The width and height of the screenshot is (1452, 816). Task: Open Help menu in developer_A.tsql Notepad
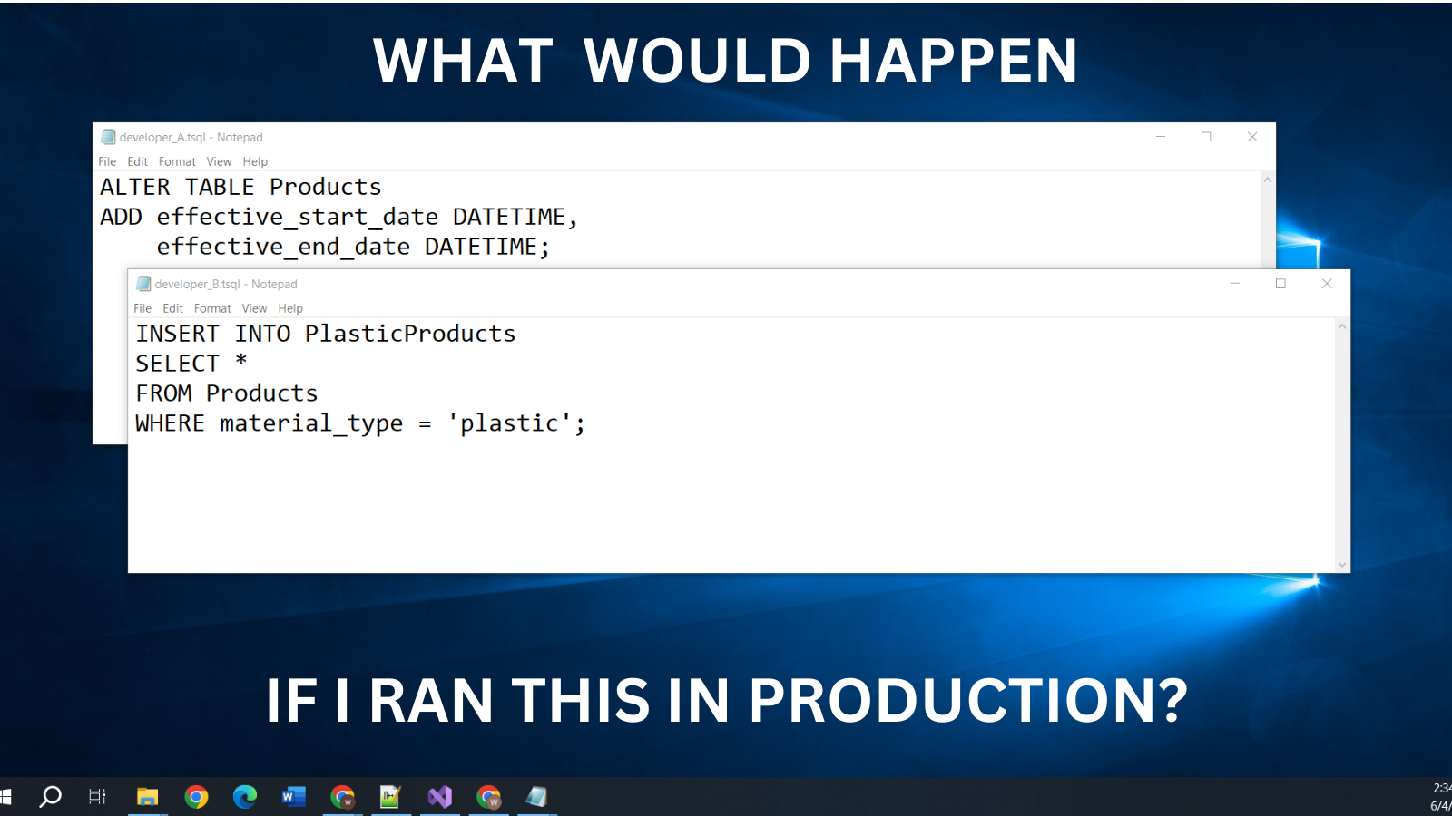coord(255,161)
